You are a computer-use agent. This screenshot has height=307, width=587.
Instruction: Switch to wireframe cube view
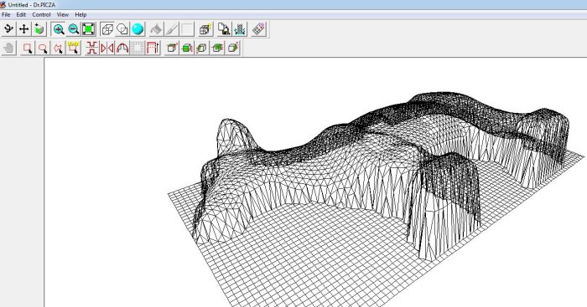click(107, 29)
